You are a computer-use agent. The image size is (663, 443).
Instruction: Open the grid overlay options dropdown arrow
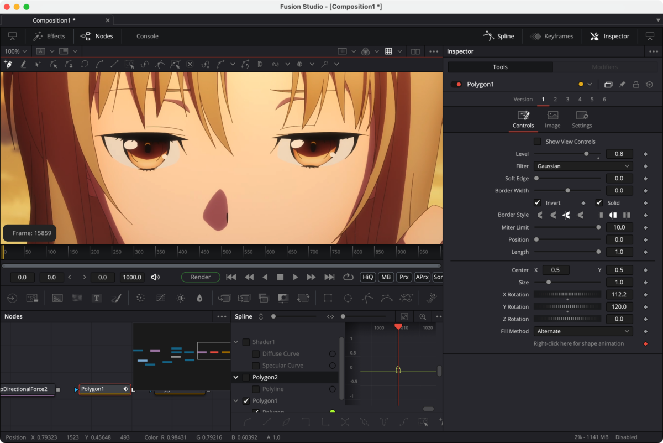(x=400, y=51)
